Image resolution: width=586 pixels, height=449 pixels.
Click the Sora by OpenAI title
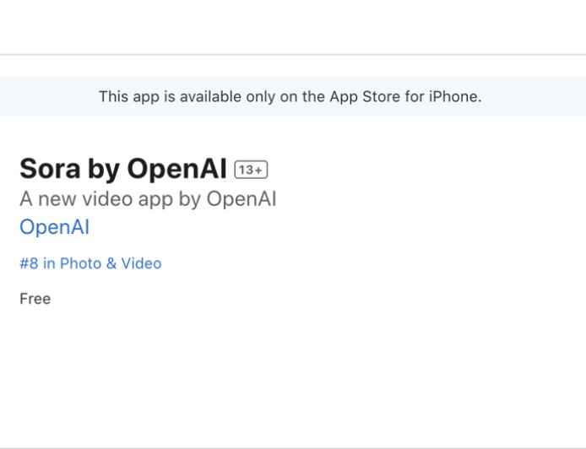(x=123, y=169)
